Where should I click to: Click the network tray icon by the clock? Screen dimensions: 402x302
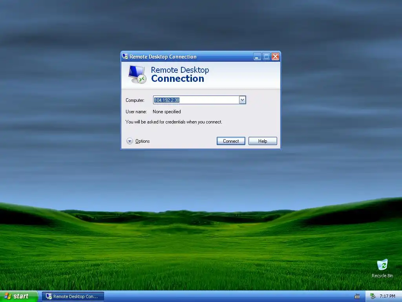(373, 296)
